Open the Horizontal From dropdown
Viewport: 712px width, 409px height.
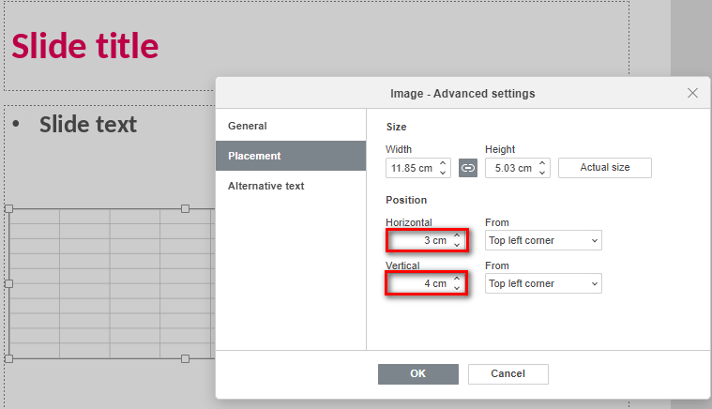click(543, 240)
